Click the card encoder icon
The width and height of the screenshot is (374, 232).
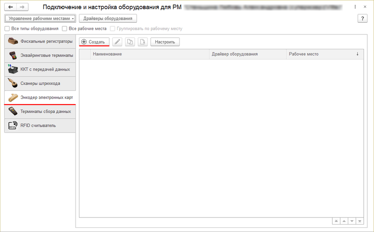[13, 98]
